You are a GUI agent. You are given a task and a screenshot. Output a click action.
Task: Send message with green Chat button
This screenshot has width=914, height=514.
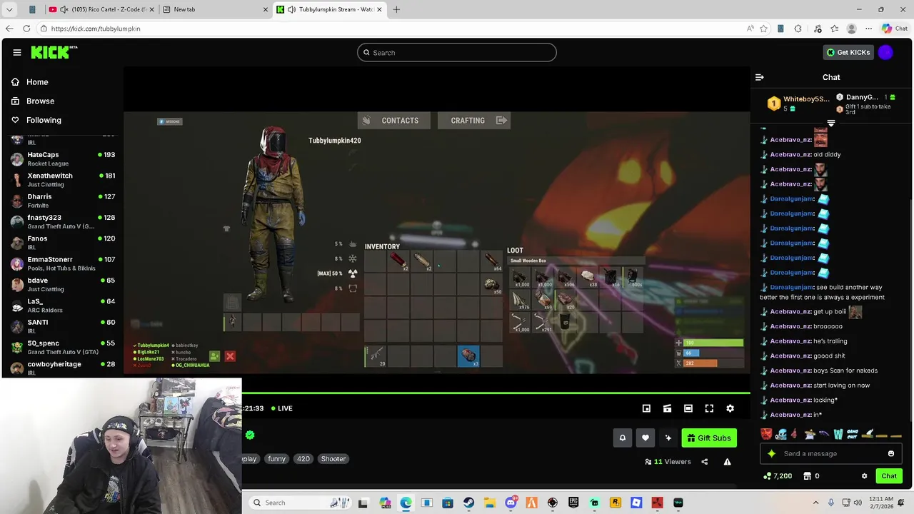tap(889, 476)
